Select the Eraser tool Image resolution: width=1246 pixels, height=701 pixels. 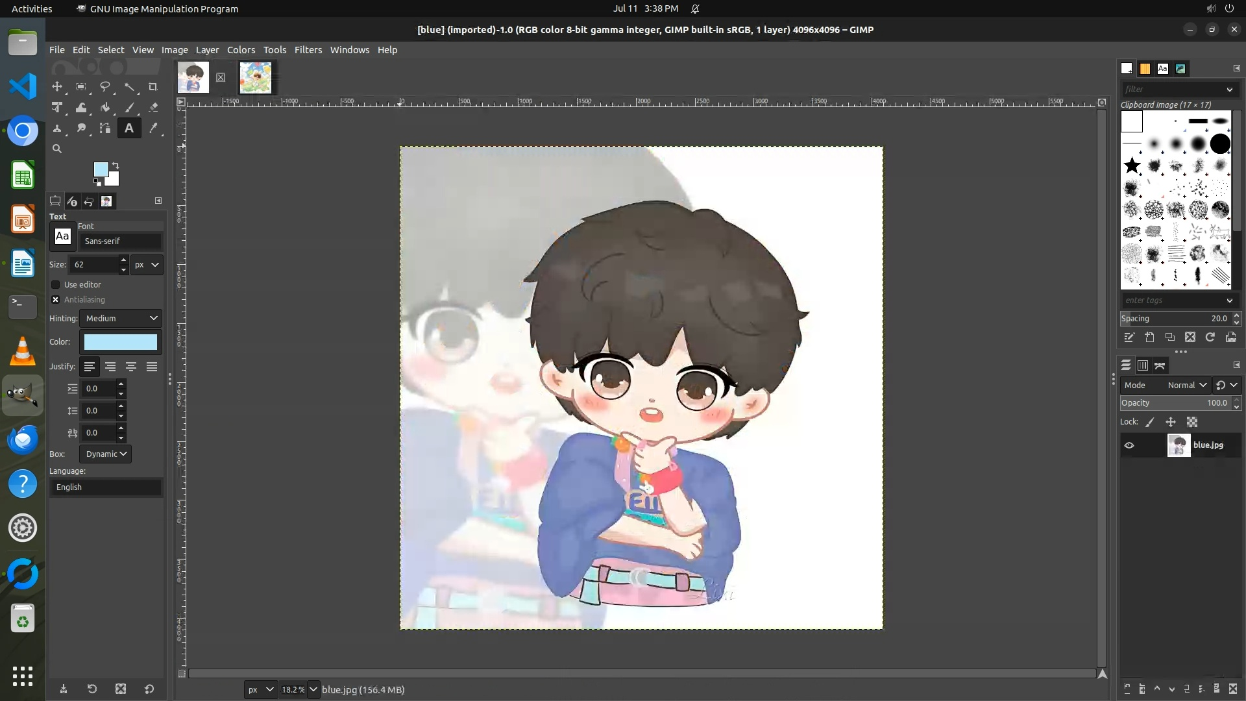(153, 108)
